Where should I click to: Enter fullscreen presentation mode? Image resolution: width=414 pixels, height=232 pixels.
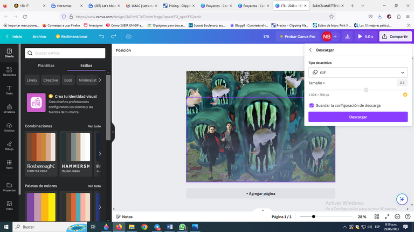point(387,216)
